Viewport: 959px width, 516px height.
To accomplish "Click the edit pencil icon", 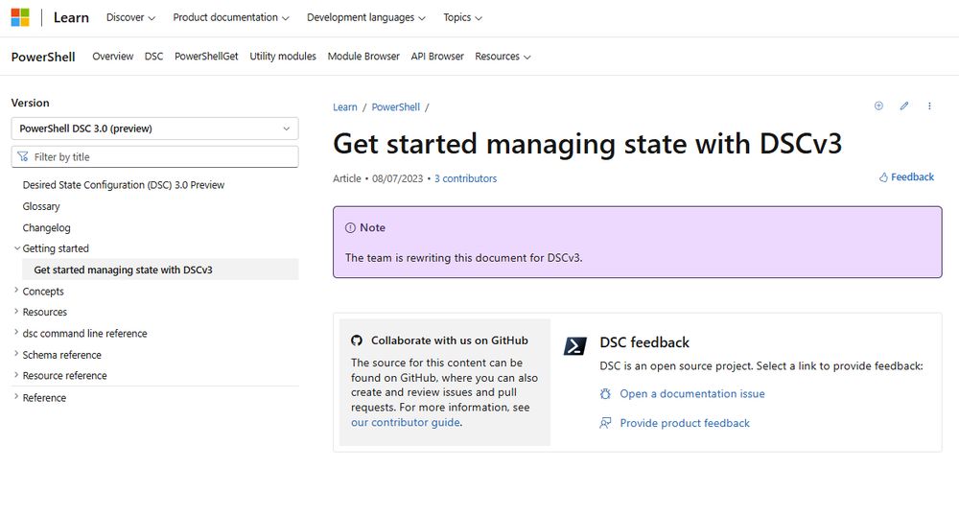I will click(904, 106).
